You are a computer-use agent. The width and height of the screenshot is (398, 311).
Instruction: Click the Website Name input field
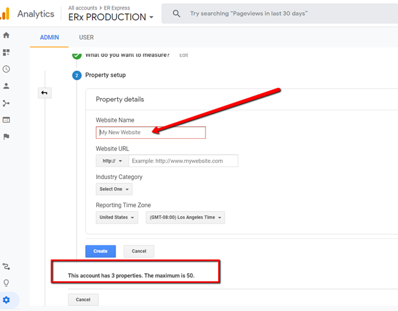(x=151, y=133)
